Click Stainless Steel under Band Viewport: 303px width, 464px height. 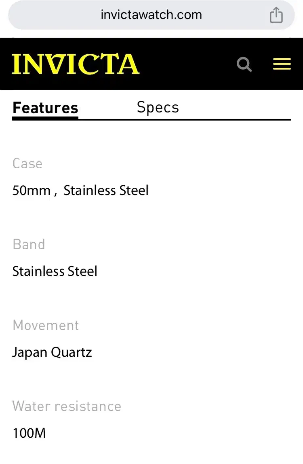pyautogui.click(x=55, y=271)
